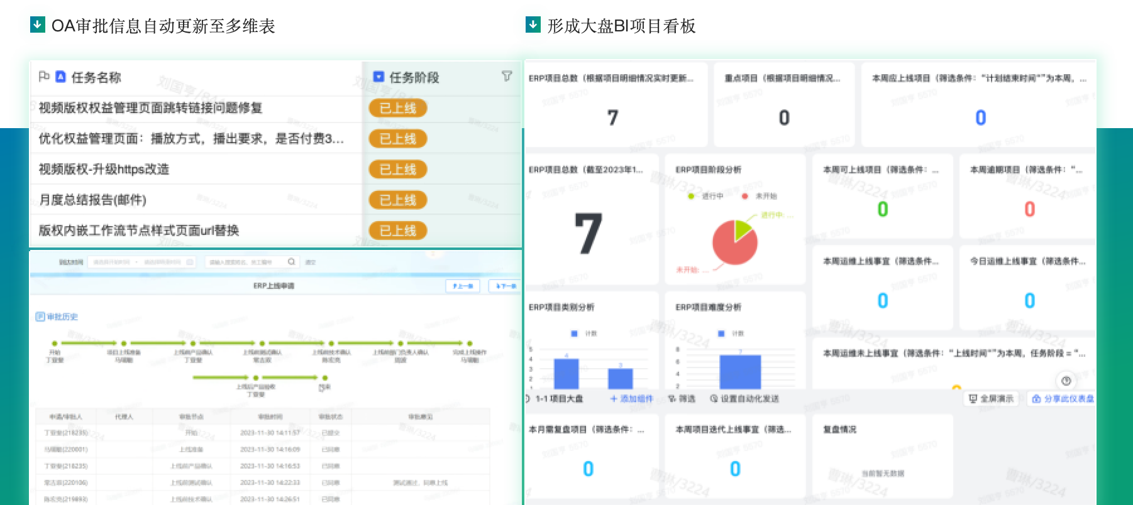Open the calendar icon in date range field
1133x505 pixels.
point(189,262)
